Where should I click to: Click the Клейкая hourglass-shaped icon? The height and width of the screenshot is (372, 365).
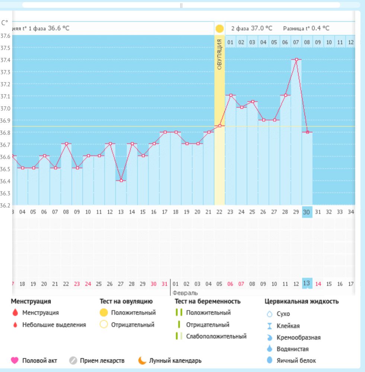pos(270,326)
